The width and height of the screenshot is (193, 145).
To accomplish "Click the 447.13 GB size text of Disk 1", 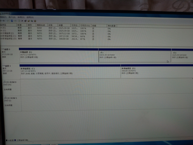I will point(8,71).
